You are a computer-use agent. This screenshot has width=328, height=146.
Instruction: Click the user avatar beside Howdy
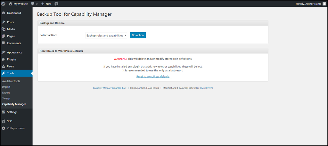[324, 4]
